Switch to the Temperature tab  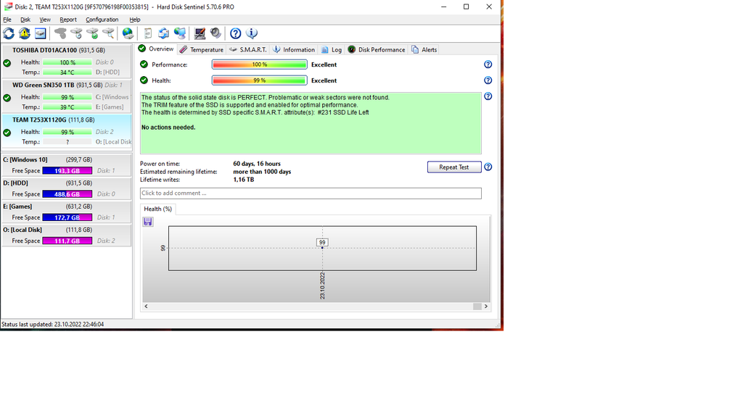(202, 50)
